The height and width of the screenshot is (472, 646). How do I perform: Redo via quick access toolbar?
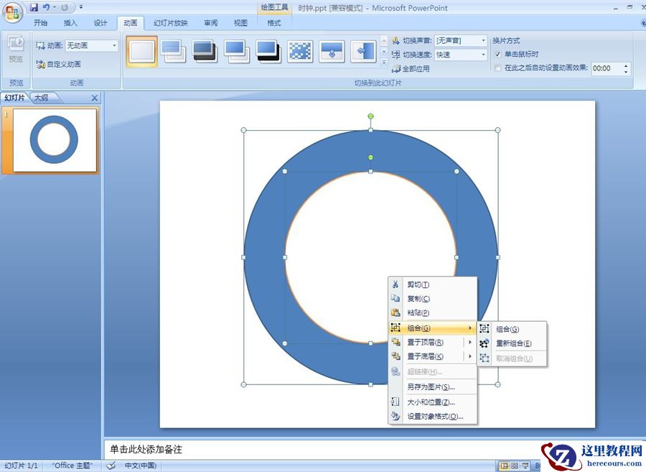coord(65,7)
